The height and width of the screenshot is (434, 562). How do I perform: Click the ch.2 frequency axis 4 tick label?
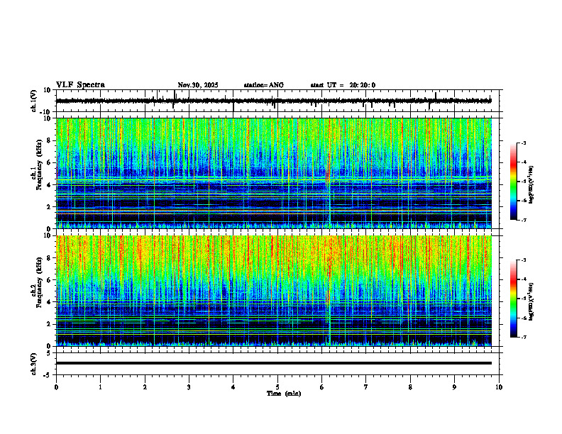pos(49,303)
